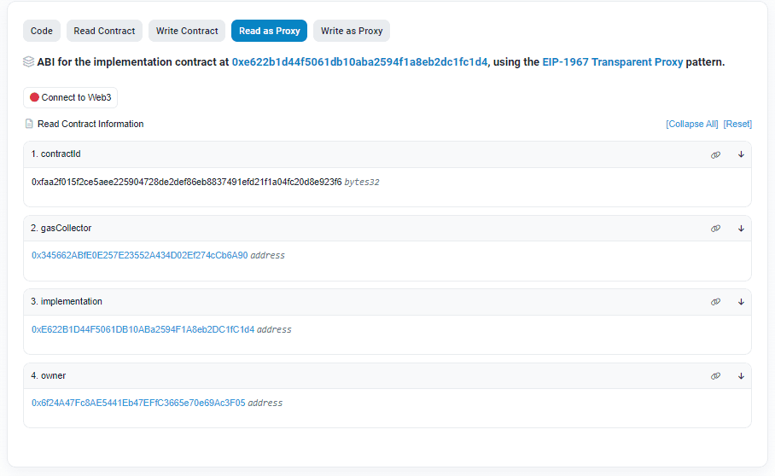The width and height of the screenshot is (775, 476).
Task: Copy permalink icon for gasCollector method
Action: tap(715, 229)
